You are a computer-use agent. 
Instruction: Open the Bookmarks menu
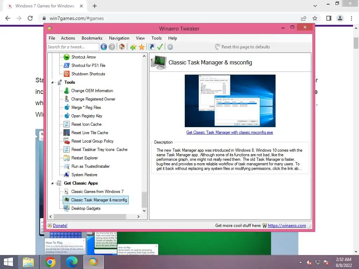(x=92, y=38)
